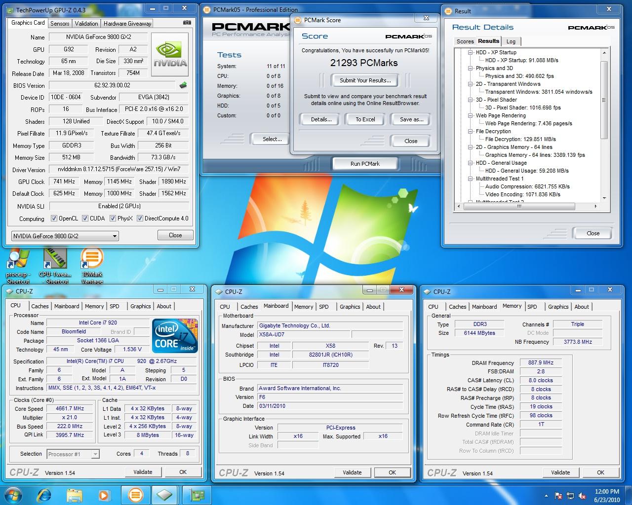Viewport: 632px width, 505px height.
Task: Click the Windows Start orb
Action: point(12,495)
